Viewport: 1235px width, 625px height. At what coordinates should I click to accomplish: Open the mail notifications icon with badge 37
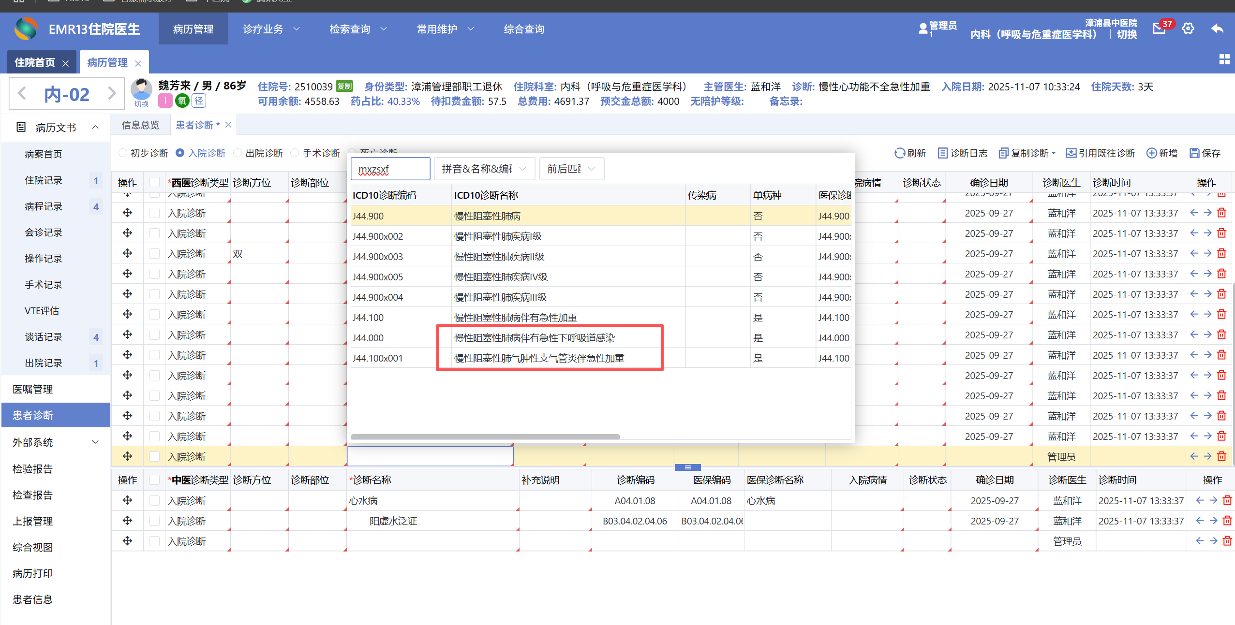pyautogui.click(x=1160, y=29)
